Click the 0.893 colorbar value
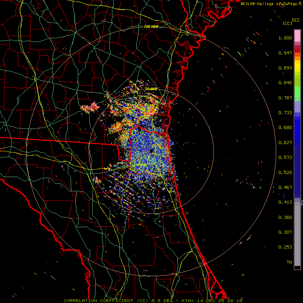 click(285, 68)
